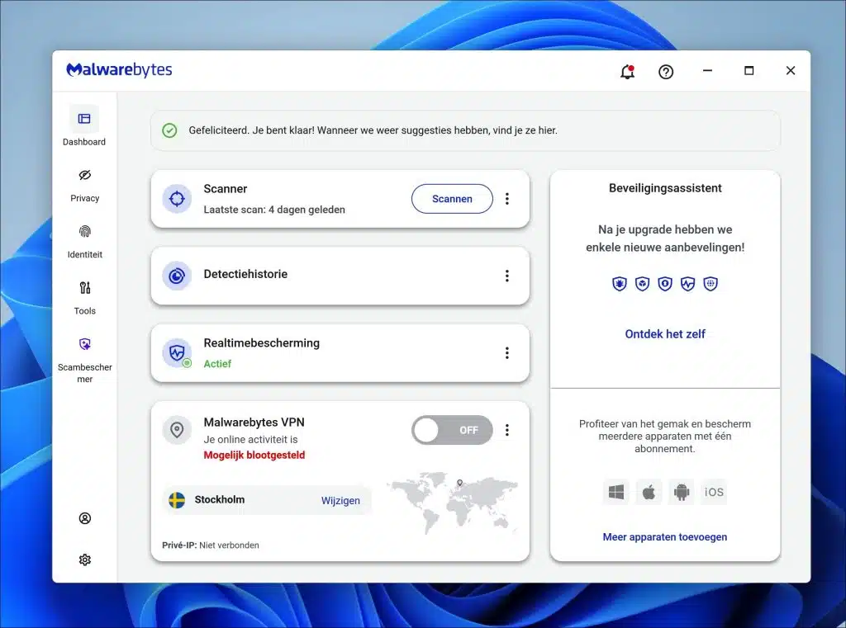Click the third shield icon in Beveiligingsassistent
The width and height of the screenshot is (846, 628).
pyautogui.click(x=665, y=284)
